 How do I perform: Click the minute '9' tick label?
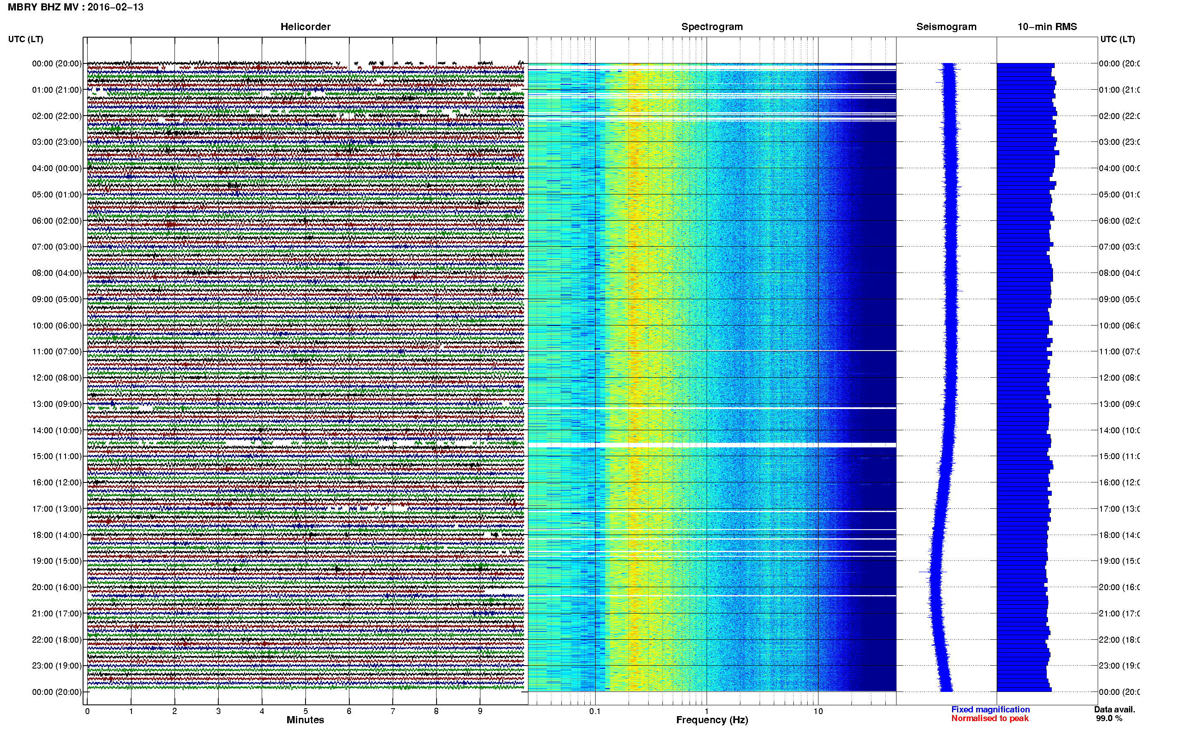click(480, 711)
